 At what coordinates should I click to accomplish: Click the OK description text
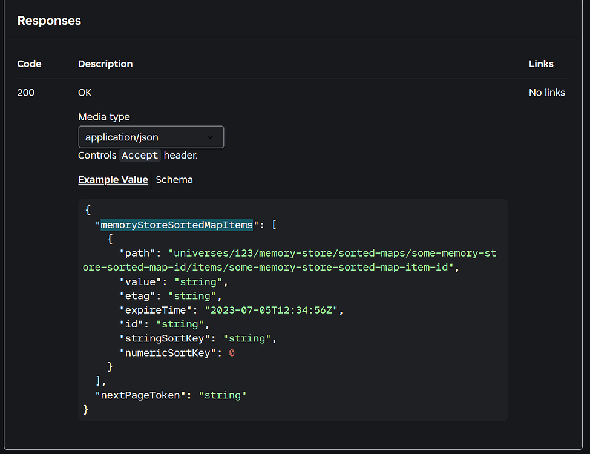[x=85, y=93]
